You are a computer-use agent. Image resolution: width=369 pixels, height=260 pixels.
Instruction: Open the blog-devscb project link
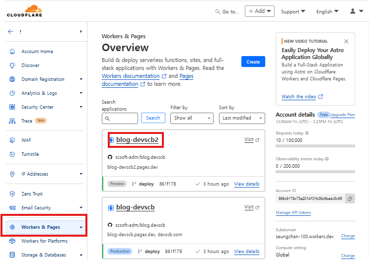coord(135,207)
